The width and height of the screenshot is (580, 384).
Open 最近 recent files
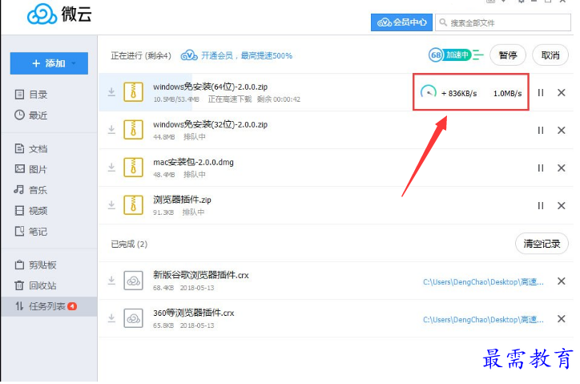pos(31,115)
